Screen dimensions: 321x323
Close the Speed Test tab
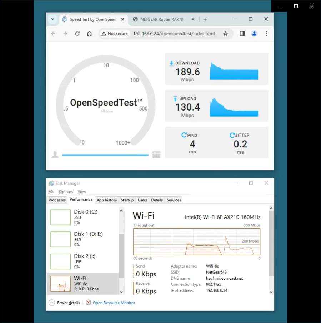pyautogui.click(x=122, y=19)
